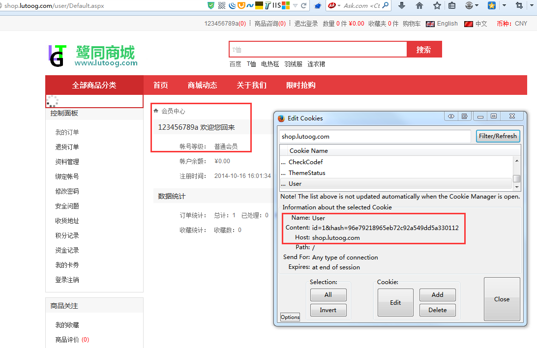Bookmark this page with the star outline icon

[437, 5]
